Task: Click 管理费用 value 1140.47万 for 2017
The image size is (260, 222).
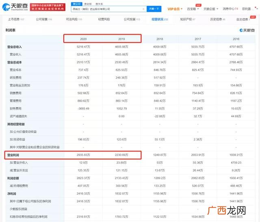Action: coord(198,101)
